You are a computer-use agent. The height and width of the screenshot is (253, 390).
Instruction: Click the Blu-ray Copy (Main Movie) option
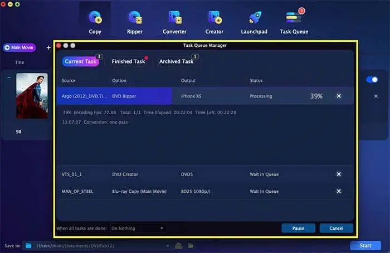pyautogui.click(x=139, y=191)
